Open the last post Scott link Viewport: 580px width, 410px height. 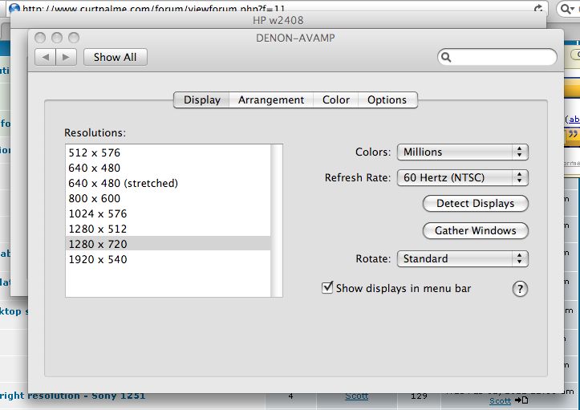[500, 400]
